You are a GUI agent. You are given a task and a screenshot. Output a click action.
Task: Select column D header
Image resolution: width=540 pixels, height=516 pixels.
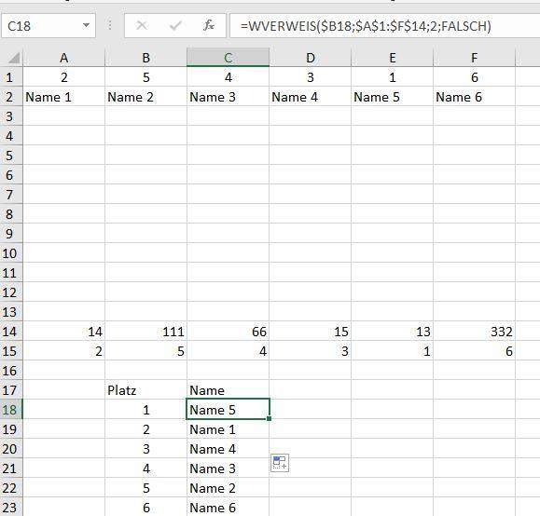[x=310, y=58]
